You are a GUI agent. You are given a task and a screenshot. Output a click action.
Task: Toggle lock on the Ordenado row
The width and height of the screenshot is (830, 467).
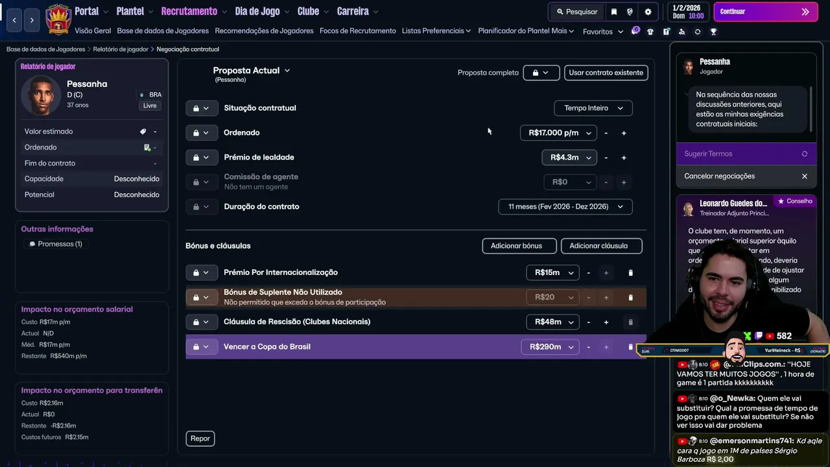pos(202,133)
